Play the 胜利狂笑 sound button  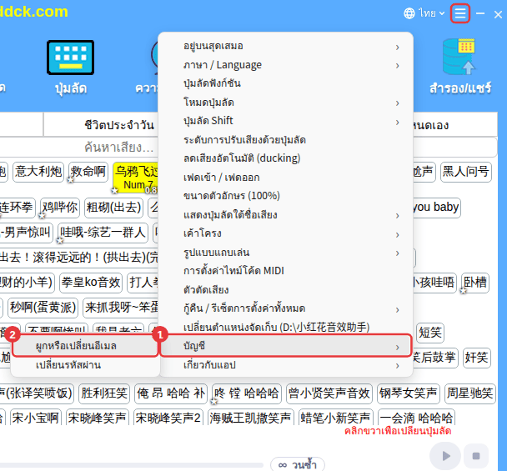tap(104, 393)
